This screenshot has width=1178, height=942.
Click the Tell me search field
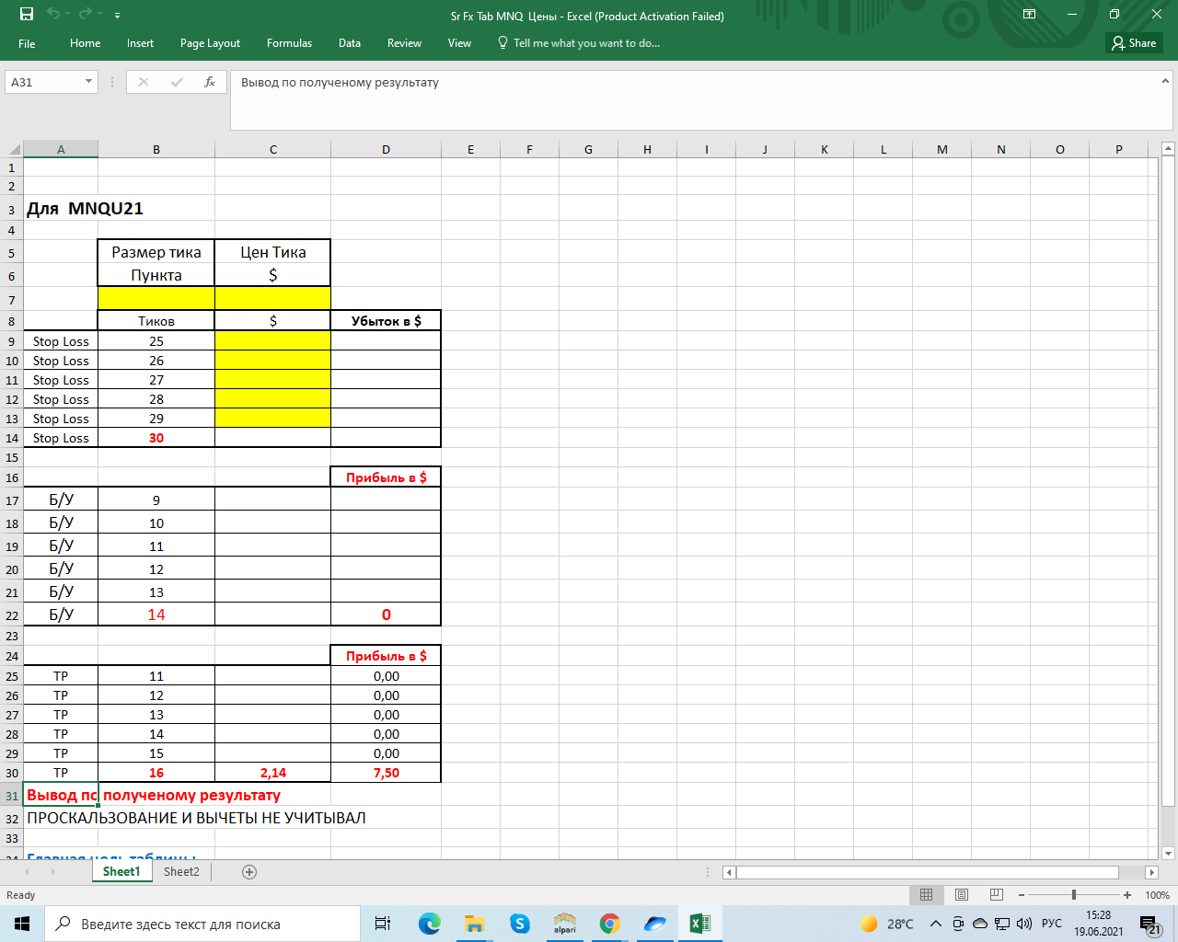[585, 43]
